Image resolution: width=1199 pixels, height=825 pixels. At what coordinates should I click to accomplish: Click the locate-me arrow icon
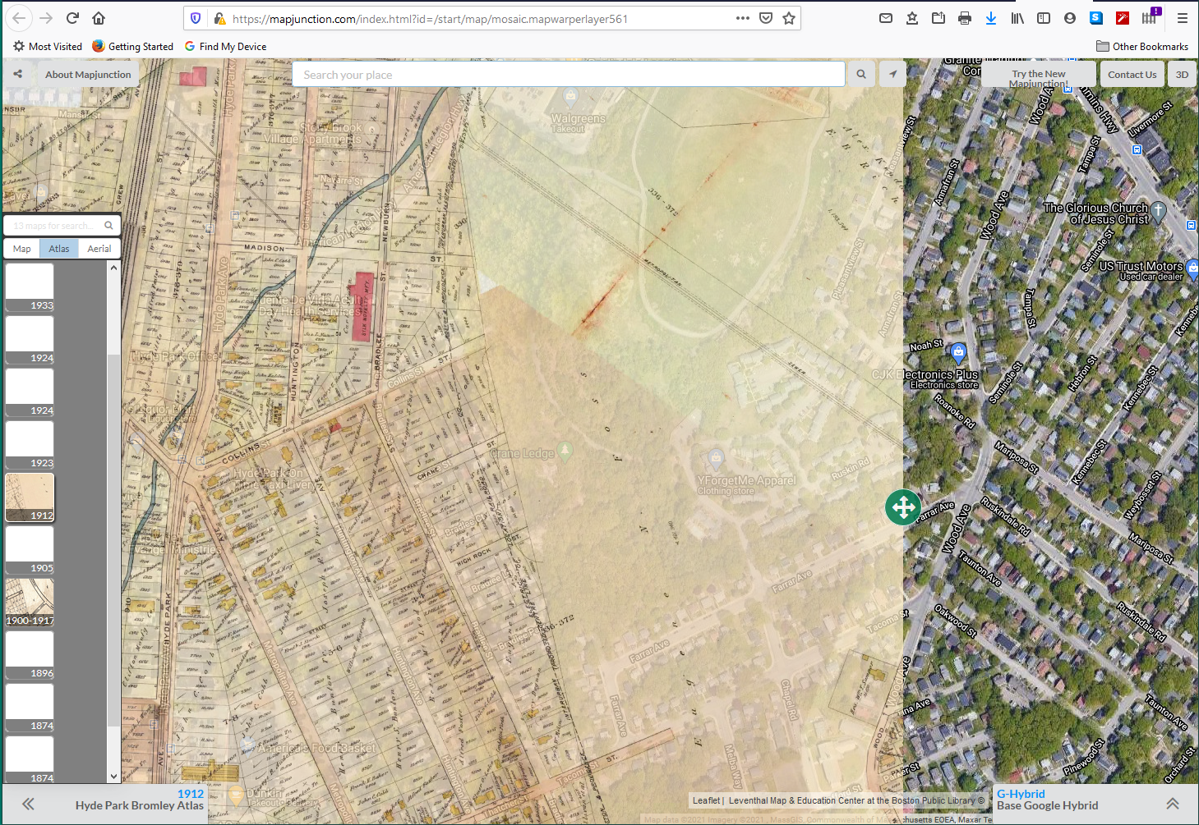click(x=892, y=74)
